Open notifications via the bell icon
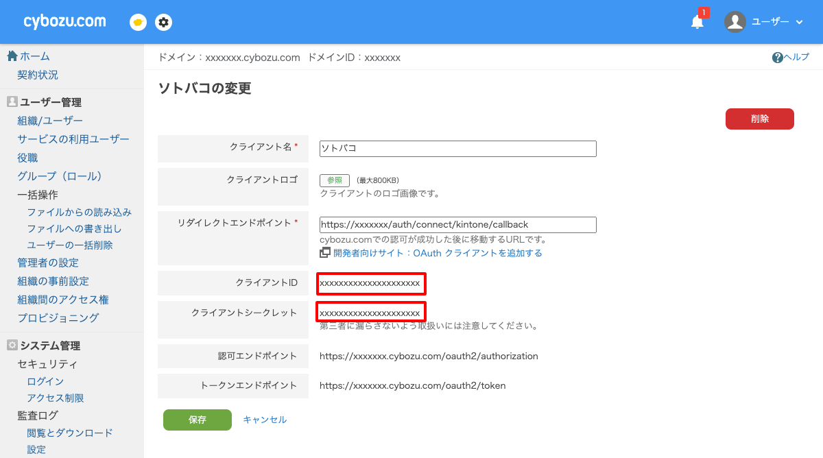Image resolution: width=823 pixels, height=458 pixels. [697, 22]
